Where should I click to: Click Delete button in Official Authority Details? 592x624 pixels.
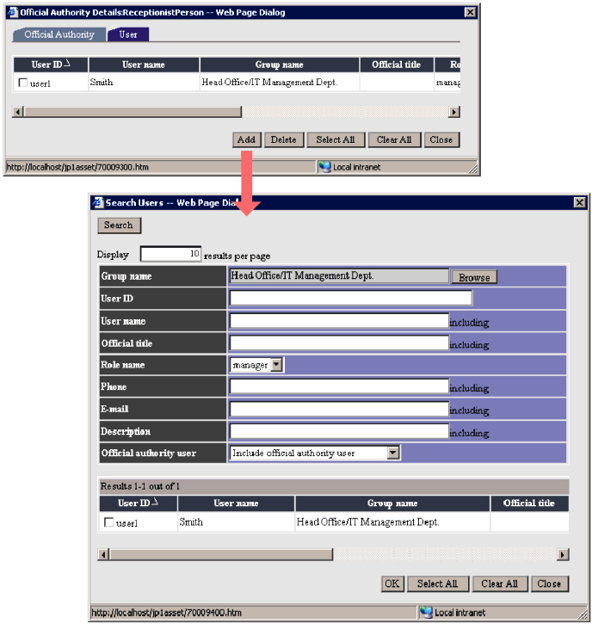[284, 139]
